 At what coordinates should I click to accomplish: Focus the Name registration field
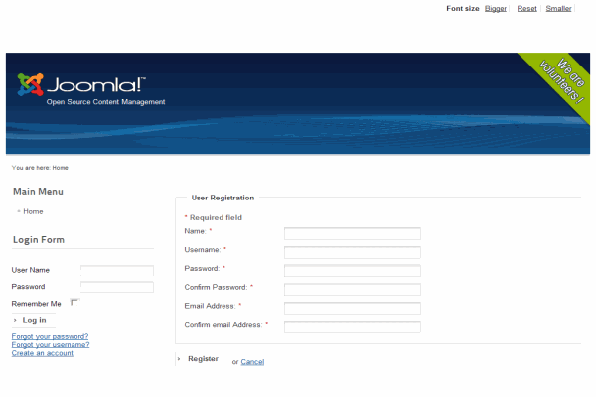[x=353, y=233]
